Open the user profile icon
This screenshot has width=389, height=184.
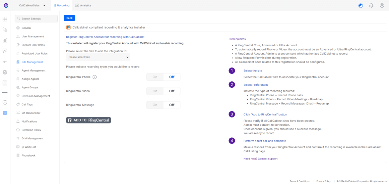pos(382,5)
